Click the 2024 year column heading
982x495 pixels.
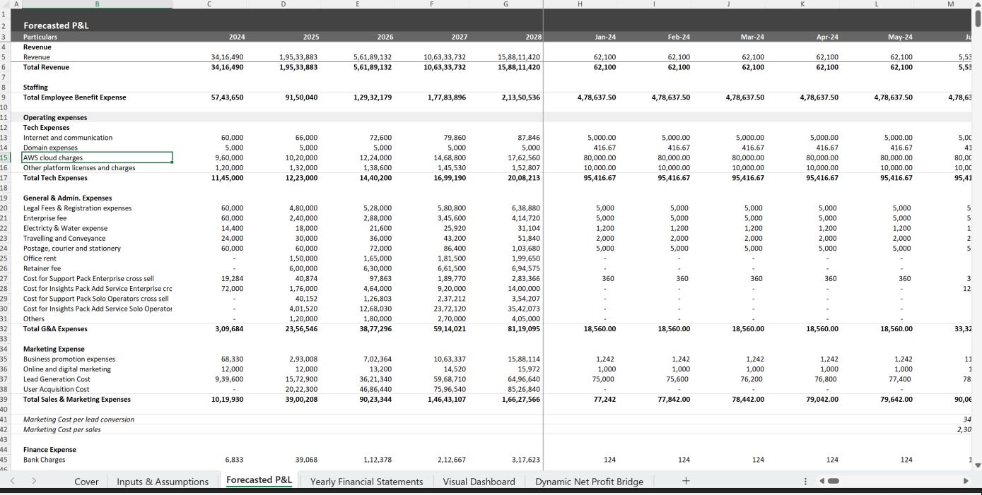coord(237,37)
